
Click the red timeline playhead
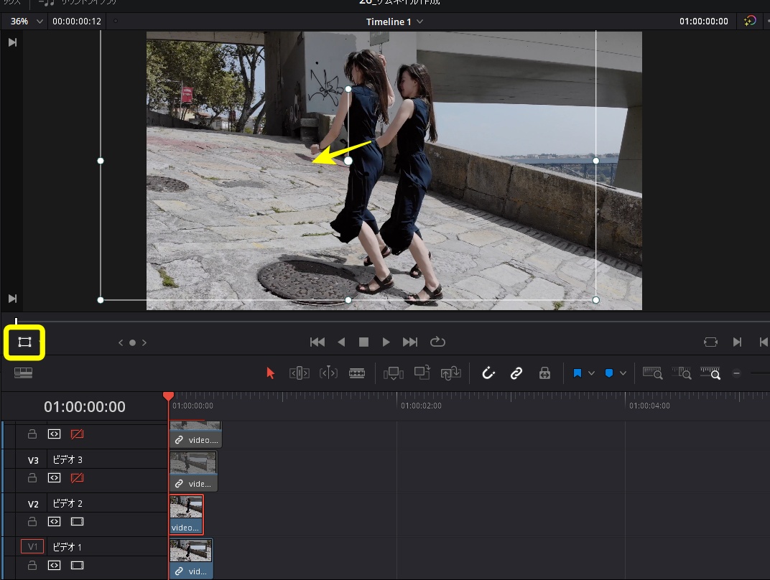[x=168, y=396]
